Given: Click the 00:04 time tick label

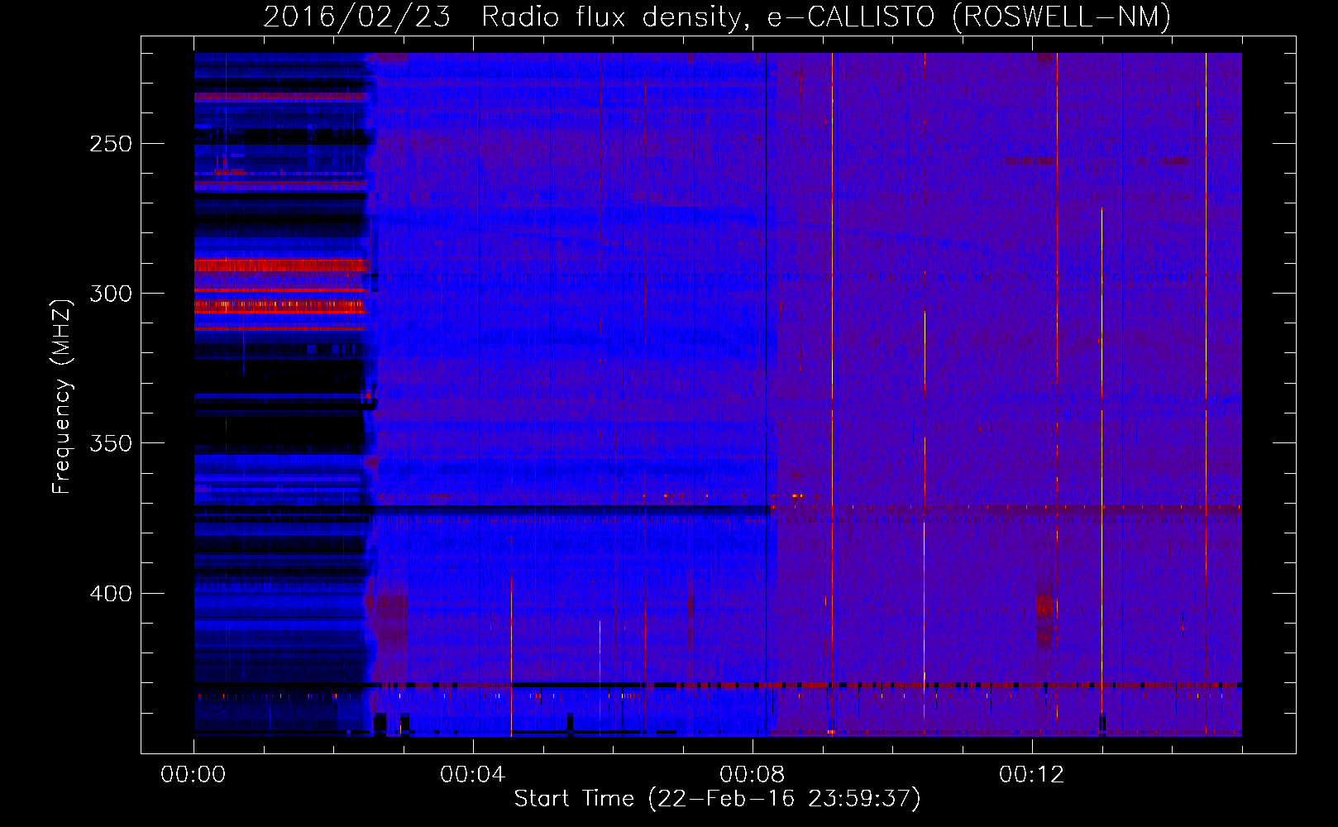Looking at the screenshot, I should coord(473,775).
